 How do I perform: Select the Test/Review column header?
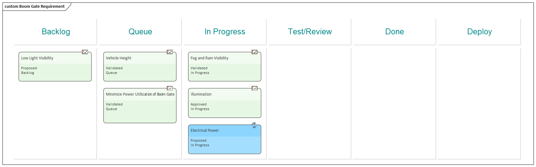310,32
